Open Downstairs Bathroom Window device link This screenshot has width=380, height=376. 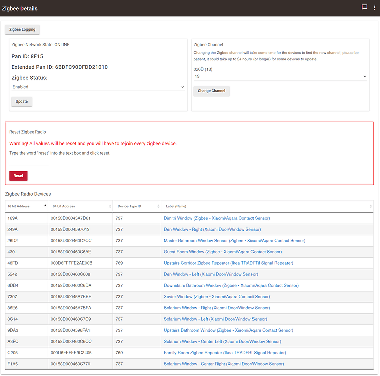click(231, 285)
